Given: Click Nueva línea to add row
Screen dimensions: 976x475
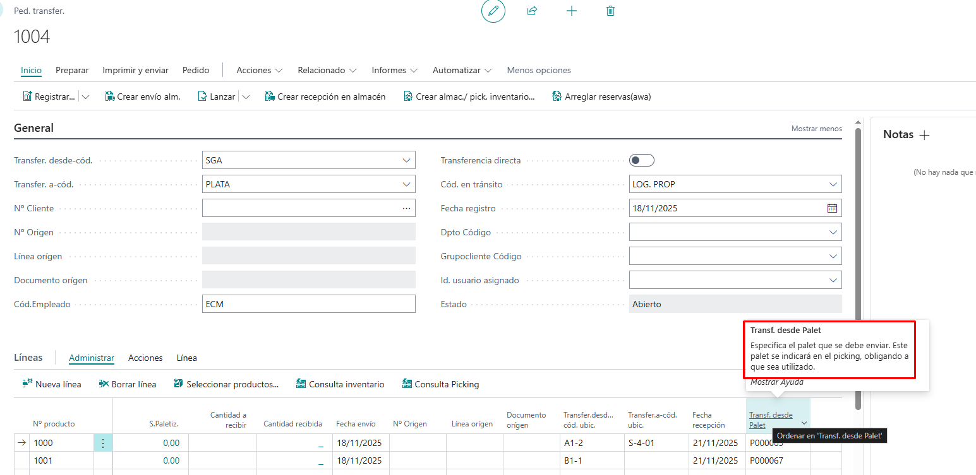Looking at the screenshot, I should (52, 384).
